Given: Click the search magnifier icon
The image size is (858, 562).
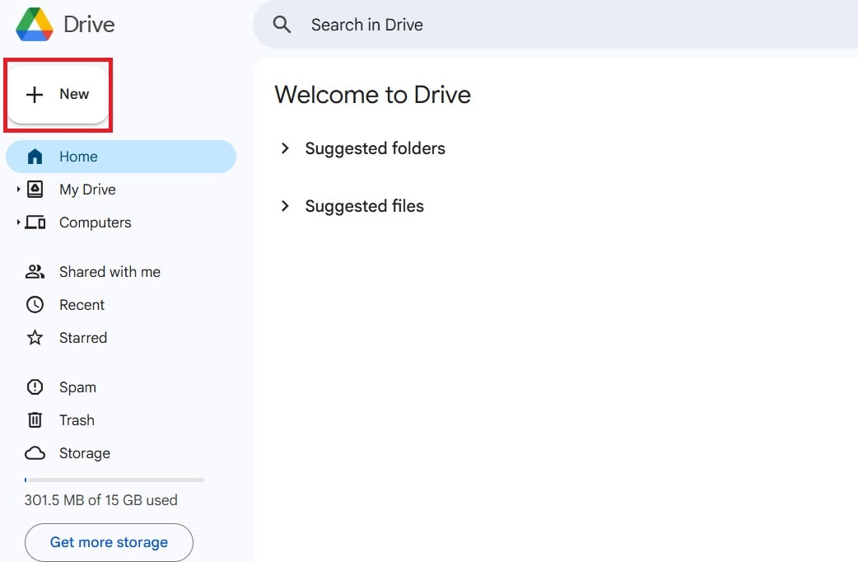Looking at the screenshot, I should tap(282, 25).
